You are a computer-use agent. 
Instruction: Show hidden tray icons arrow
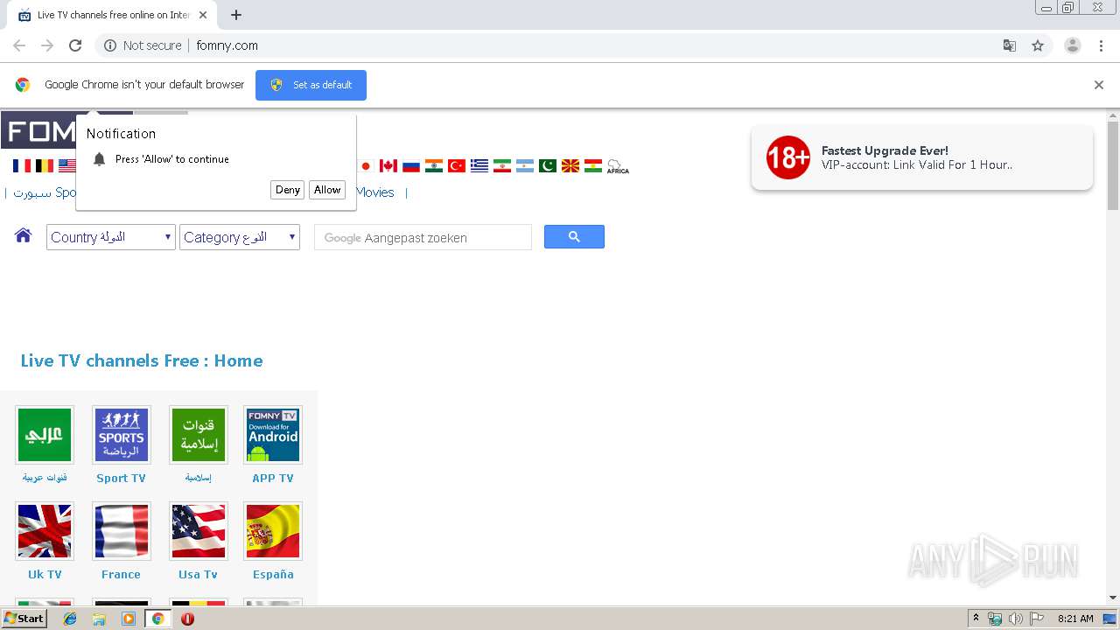pos(976,619)
